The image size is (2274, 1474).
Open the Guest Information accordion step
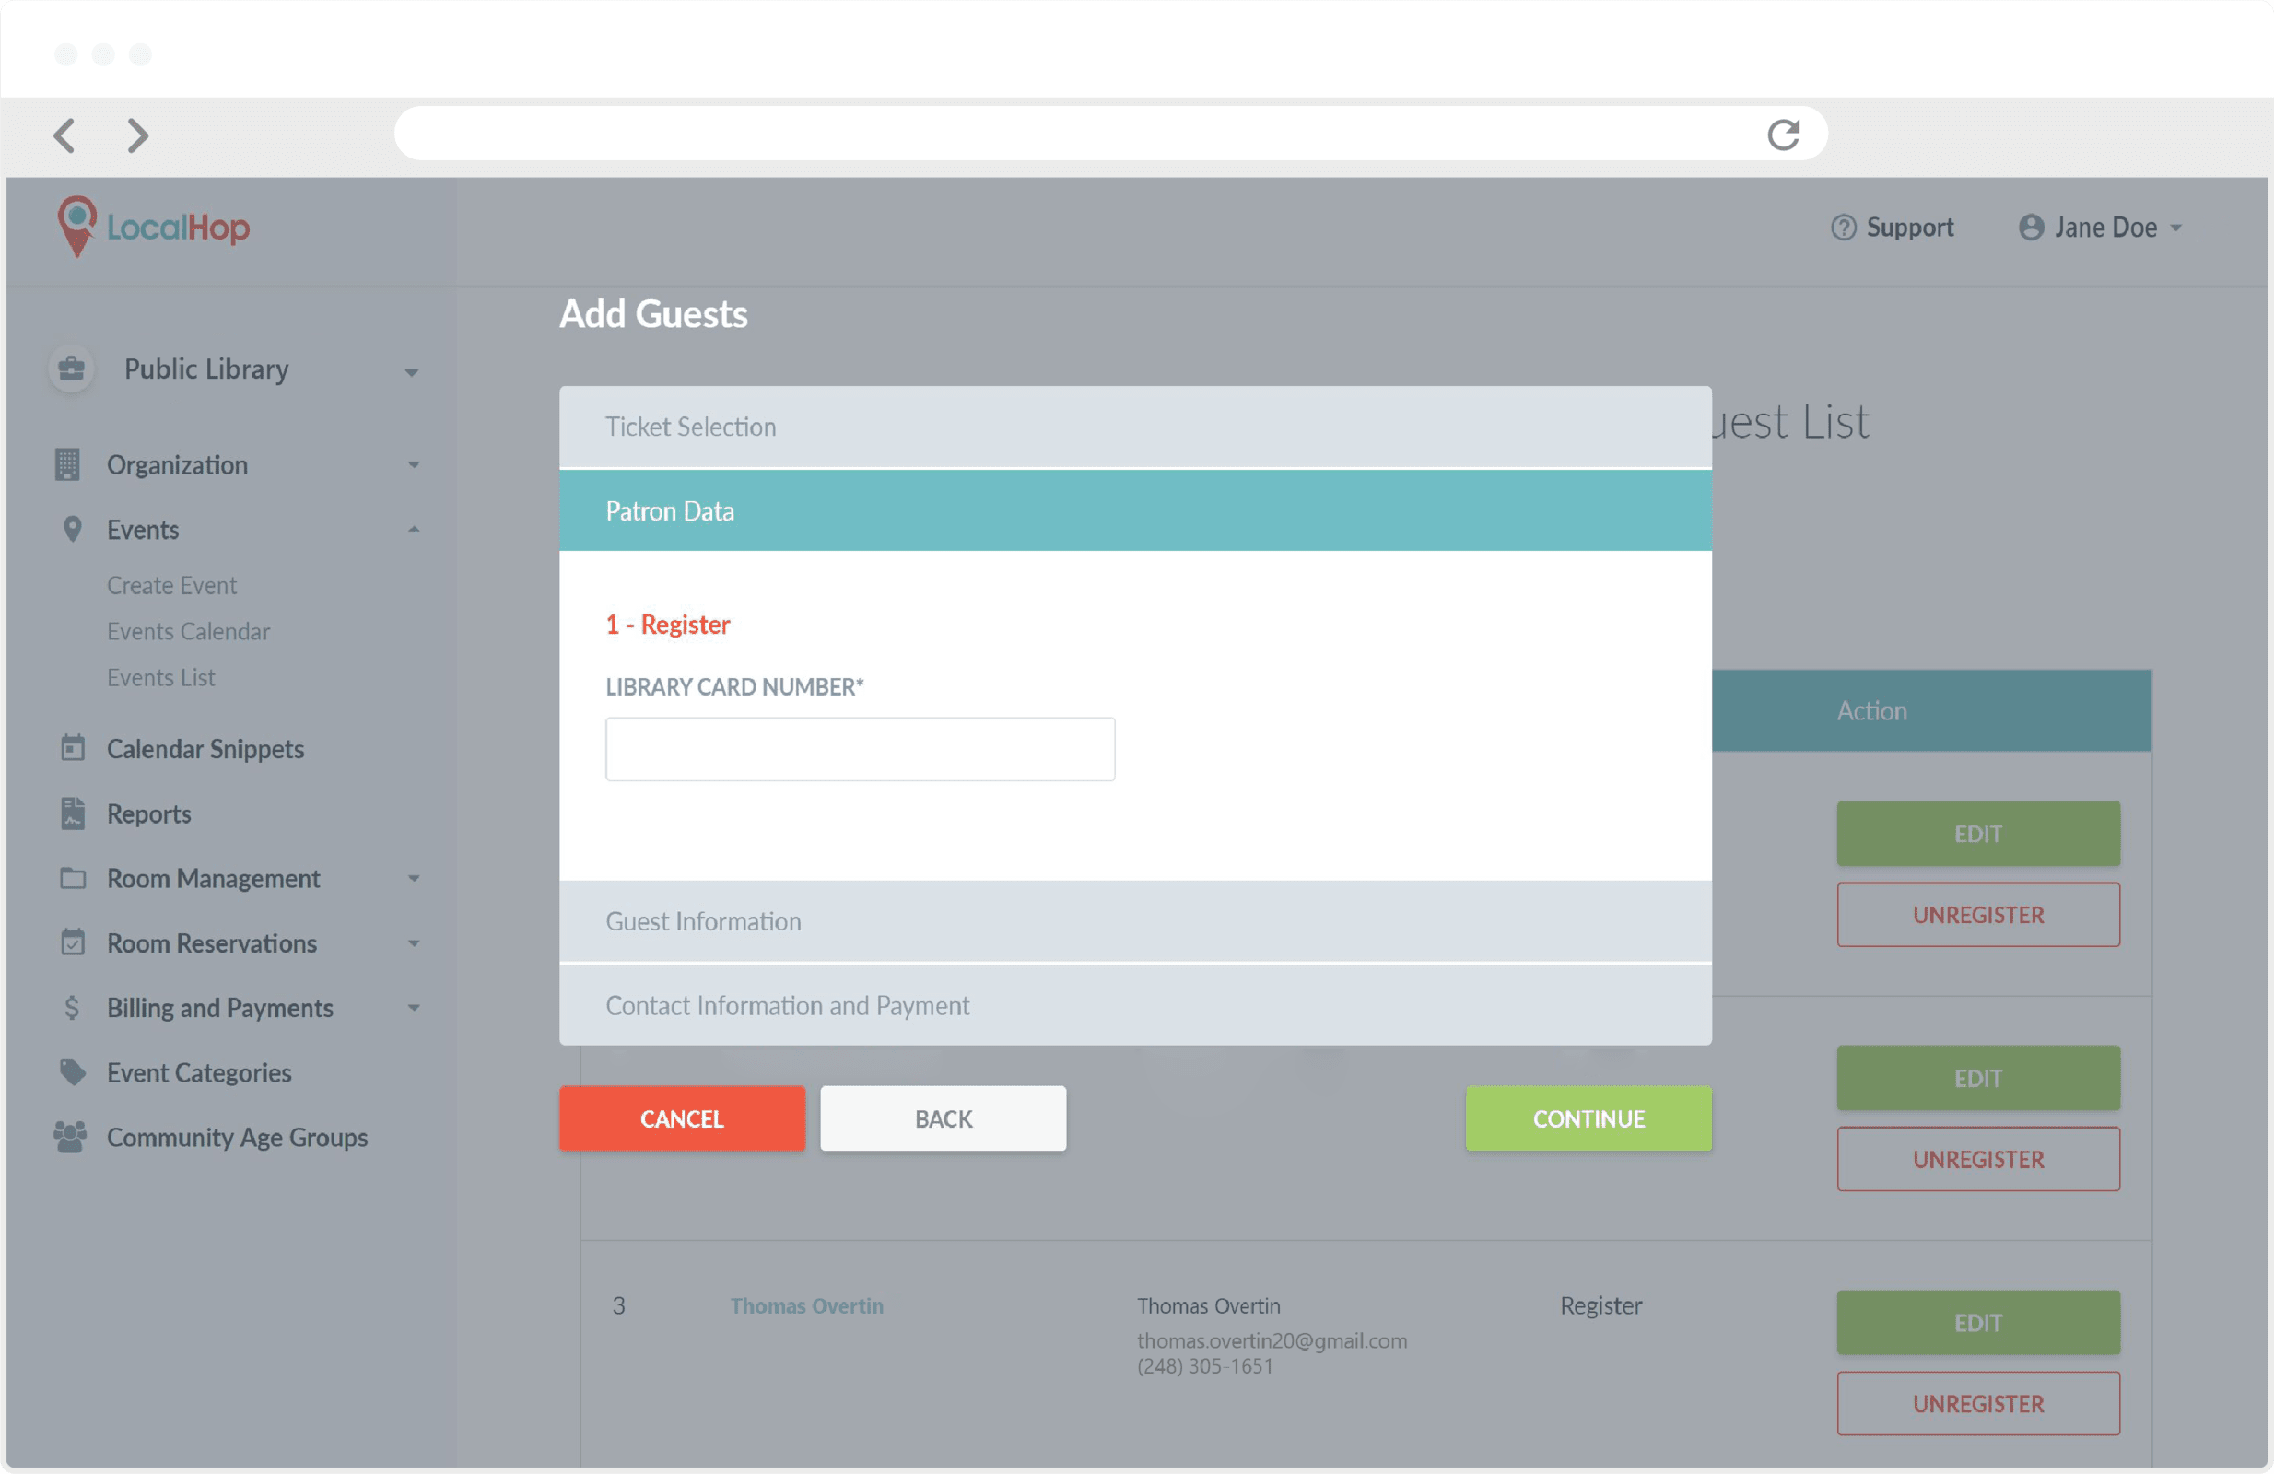pyautogui.click(x=1134, y=921)
